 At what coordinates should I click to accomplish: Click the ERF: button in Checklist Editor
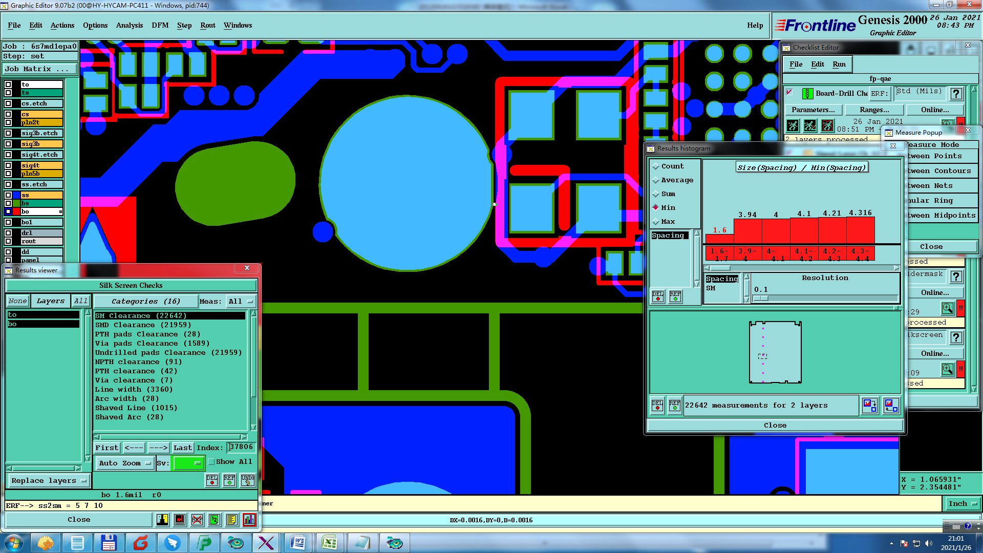(x=880, y=93)
